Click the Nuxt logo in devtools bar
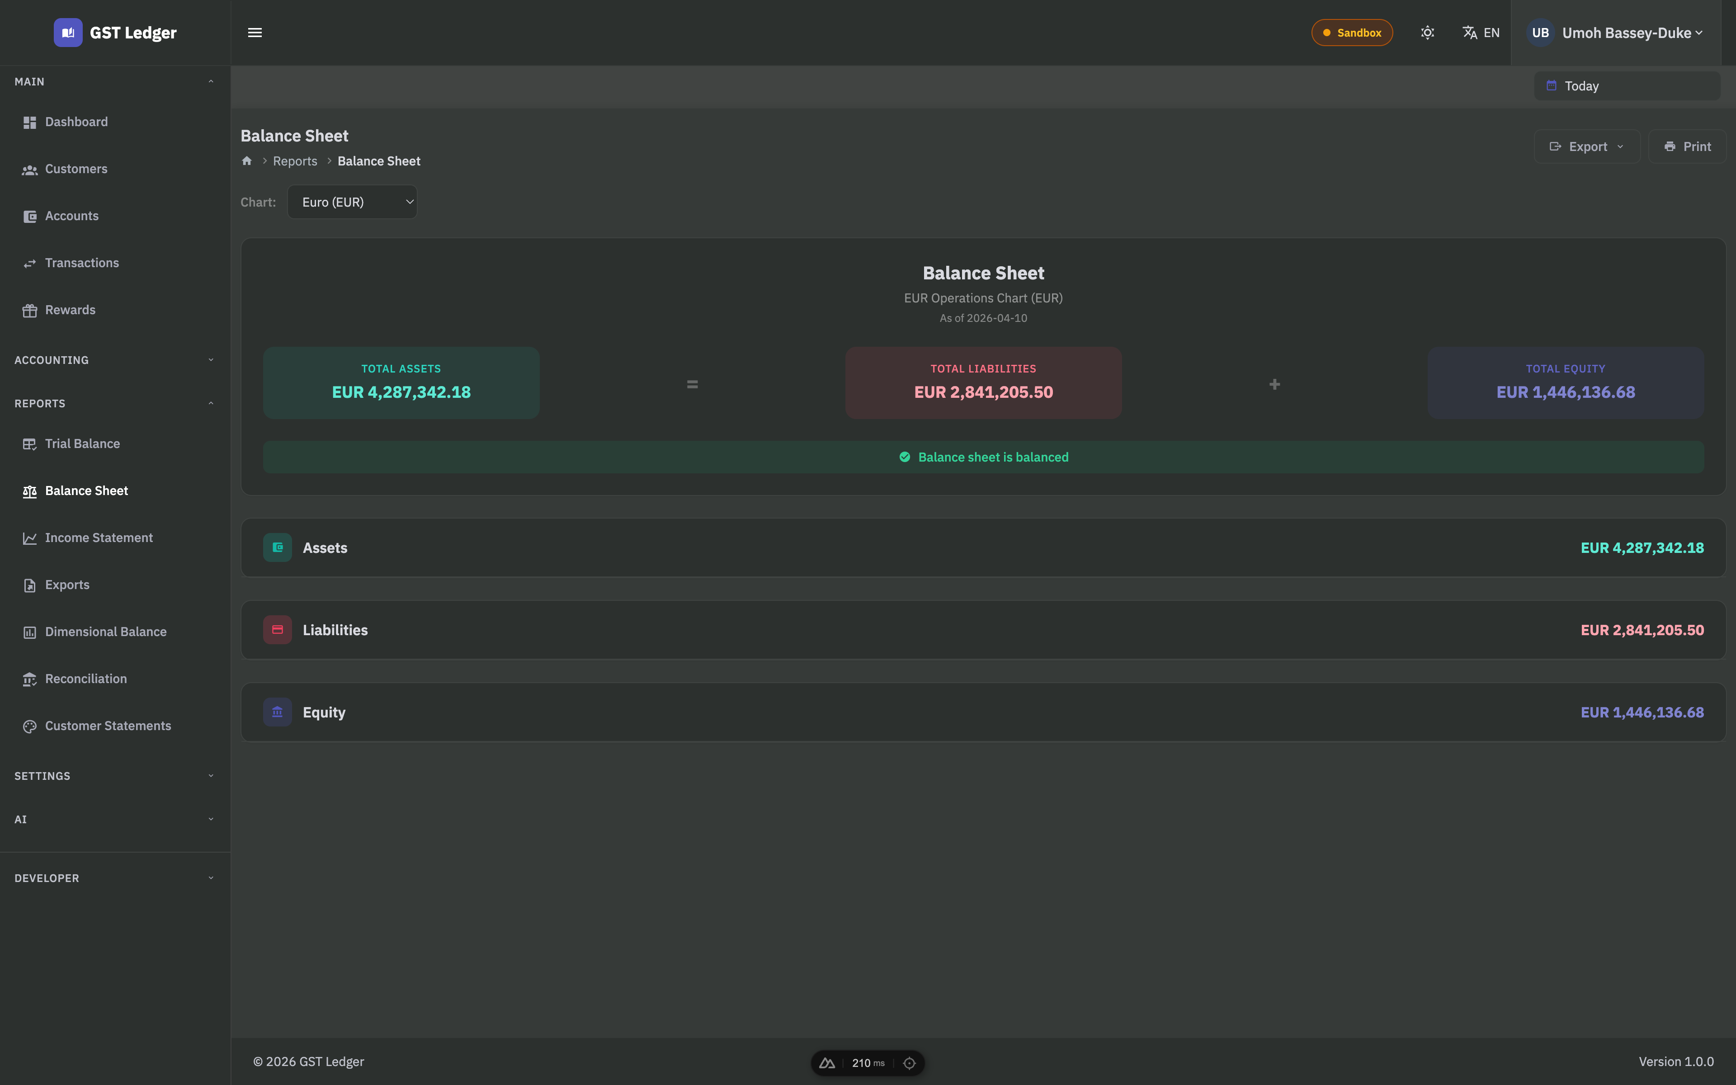 point(827,1063)
